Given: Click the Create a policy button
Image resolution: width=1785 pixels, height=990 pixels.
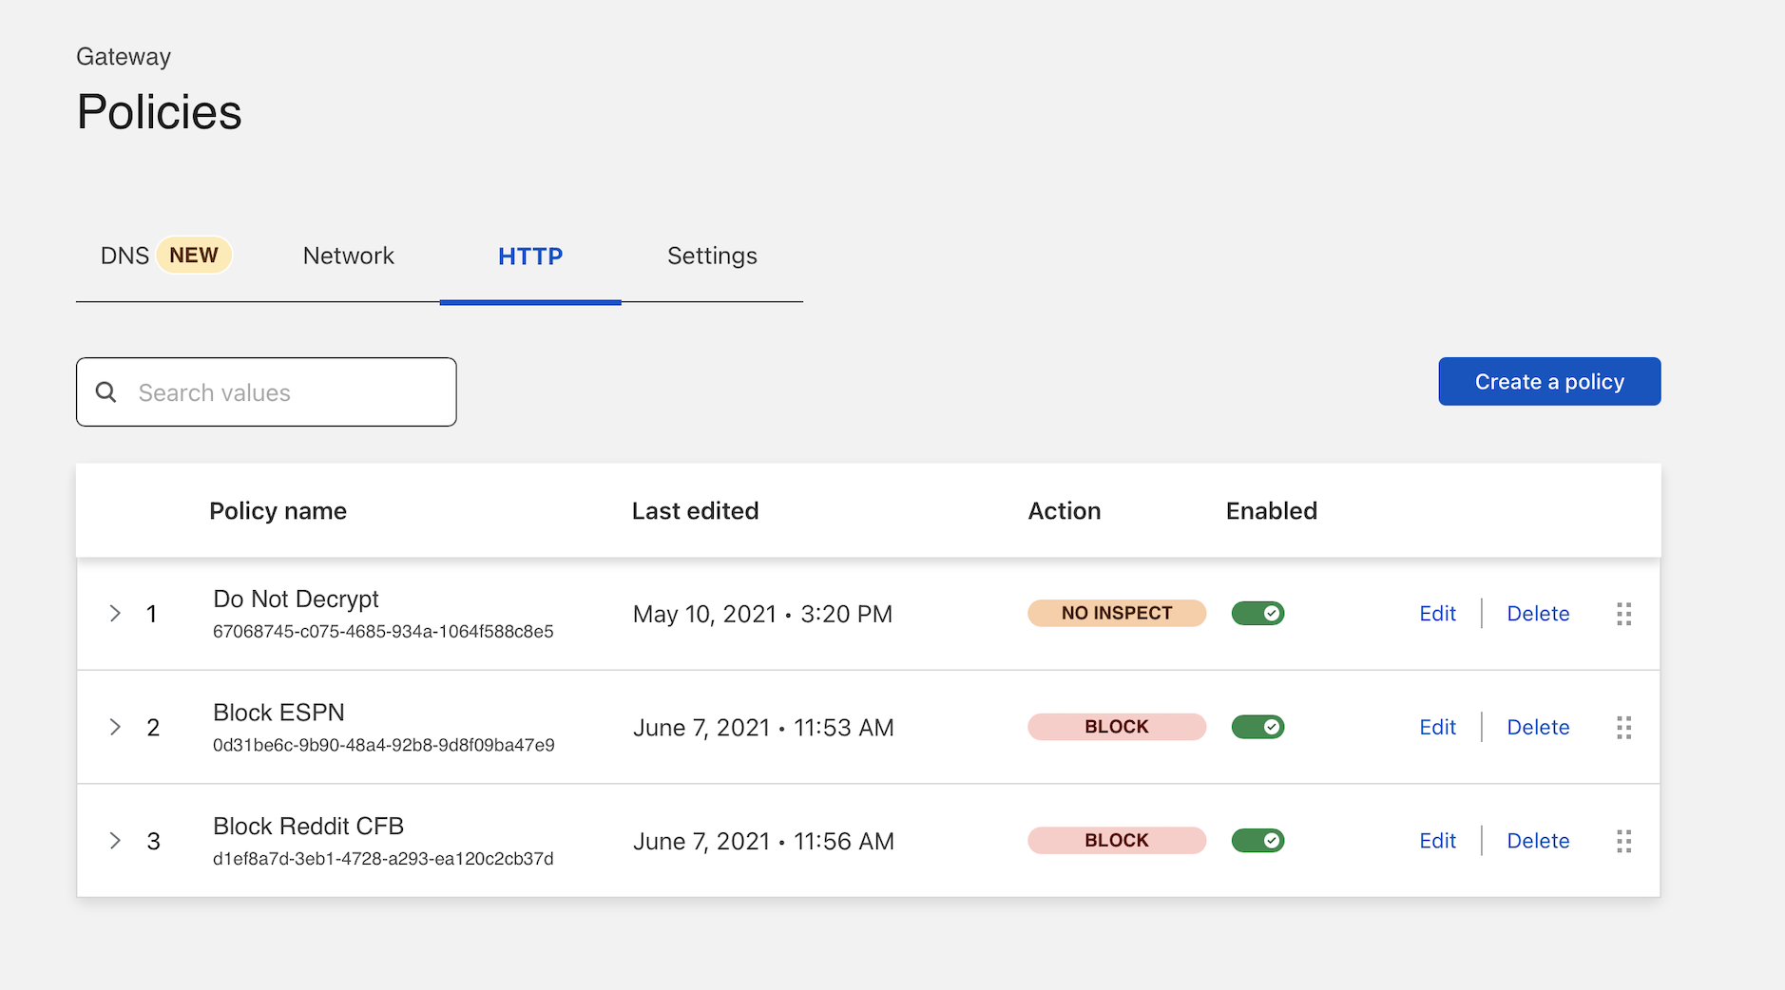Looking at the screenshot, I should pyautogui.click(x=1549, y=381).
